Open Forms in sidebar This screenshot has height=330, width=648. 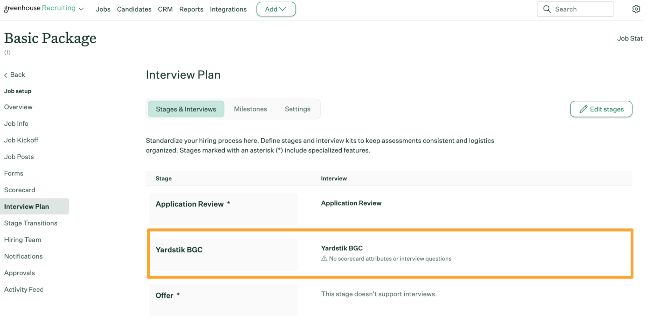(x=14, y=173)
